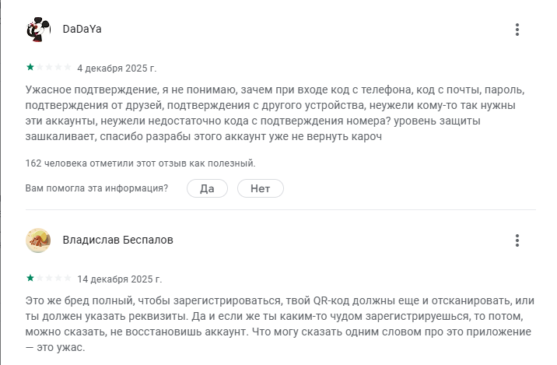Click the date 4 декабря 2025 г.
Screen dimensions: 557x365
pos(117,68)
